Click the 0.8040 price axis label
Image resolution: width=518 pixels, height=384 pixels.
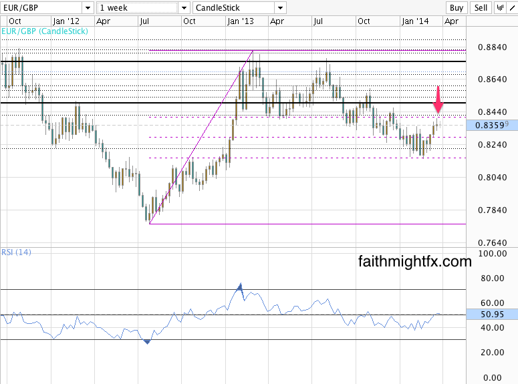coord(492,178)
